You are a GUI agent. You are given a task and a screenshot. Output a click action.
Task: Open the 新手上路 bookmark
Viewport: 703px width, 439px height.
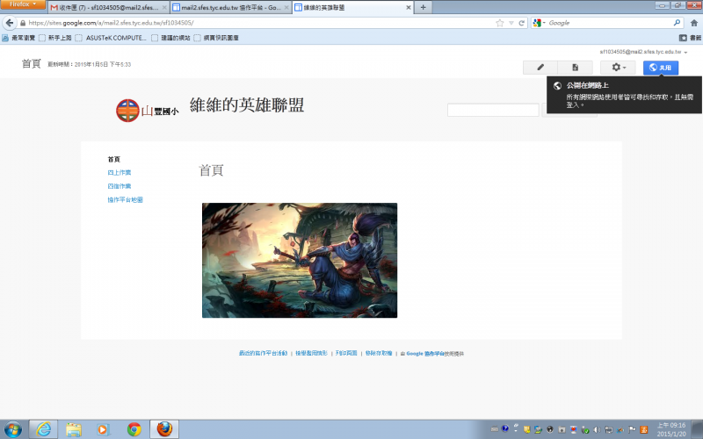coord(54,38)
